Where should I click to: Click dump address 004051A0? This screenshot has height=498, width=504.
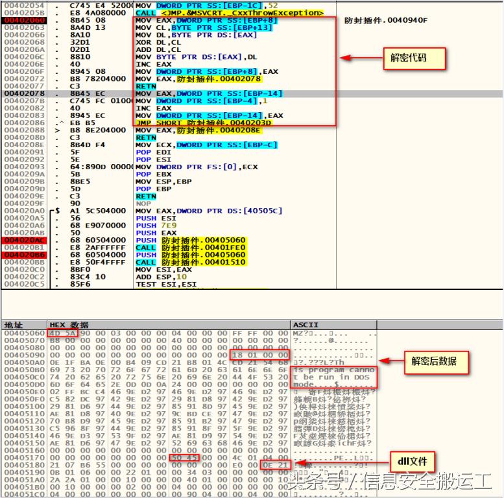pyautogui.click(x=25, y=480)
